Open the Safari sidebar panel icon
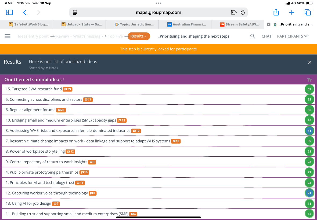 [9, 12]
